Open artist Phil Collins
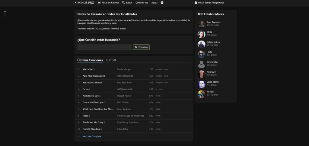The width and height of the screenshot is (309, 146). tap(123, 102)
